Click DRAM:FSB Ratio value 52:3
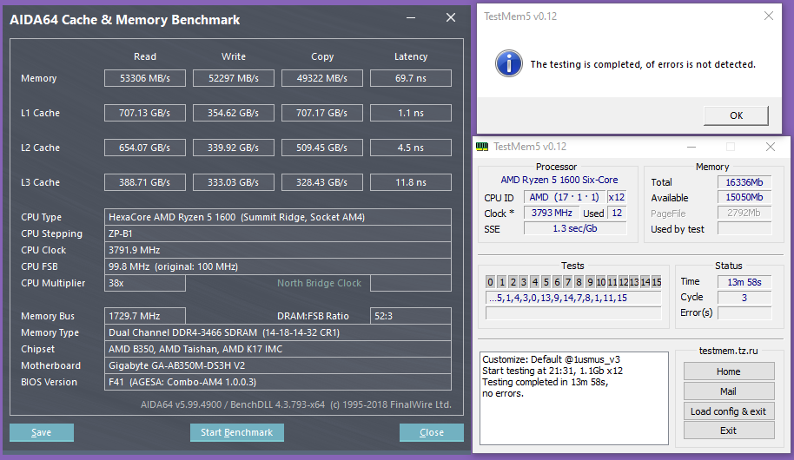 [x=411, y=316]
